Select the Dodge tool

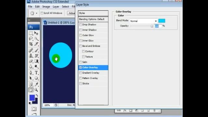coord(36,66)
